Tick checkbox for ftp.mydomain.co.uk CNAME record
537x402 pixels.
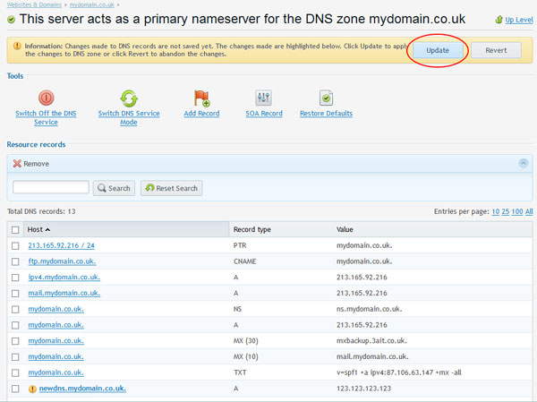(x=15, y=261)
